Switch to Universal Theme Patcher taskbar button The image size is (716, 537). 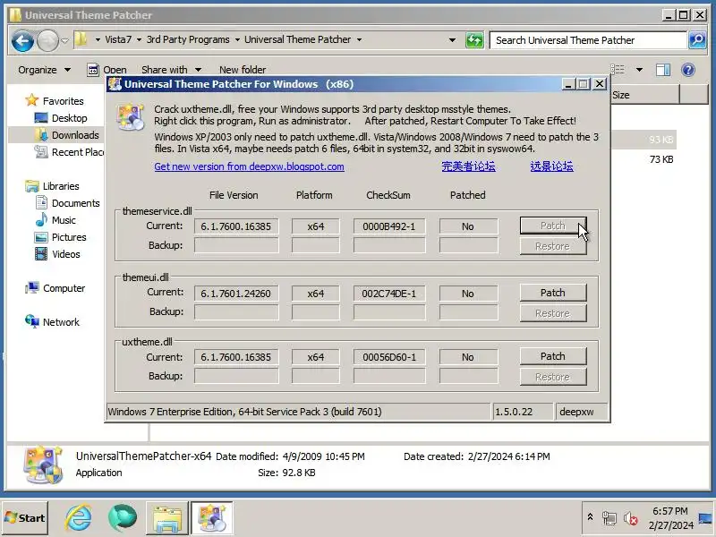pos(212,518)
